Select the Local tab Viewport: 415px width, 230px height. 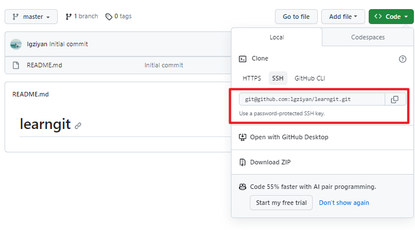(x=277, y=37)
